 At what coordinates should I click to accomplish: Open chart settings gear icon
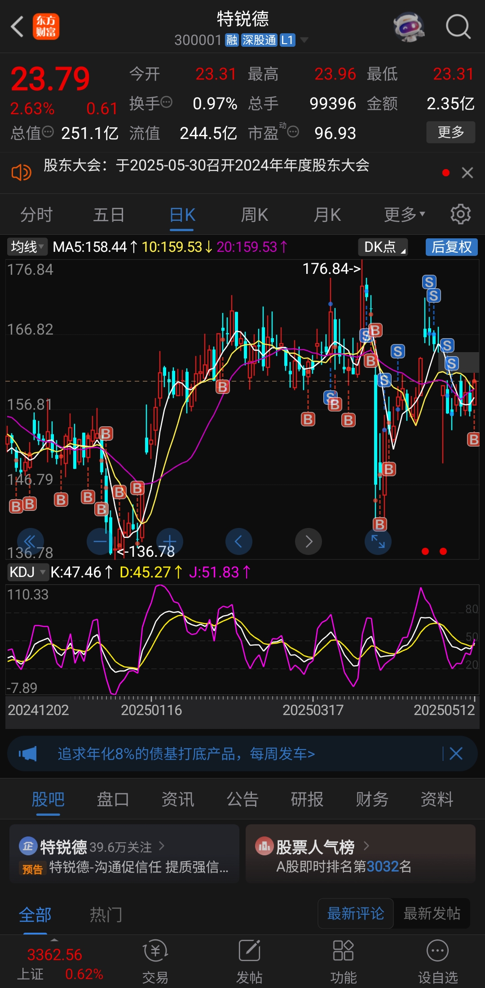[x=460, y=214]
